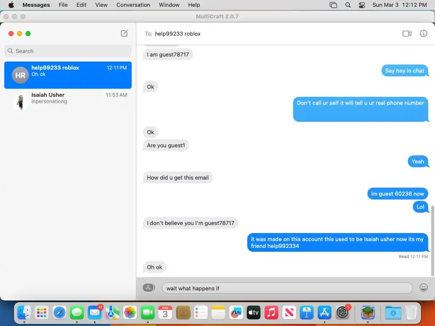This screenshot has width=435, height=326.
Task: Click the 'It was made on this account' bubble
Action: 337,242
